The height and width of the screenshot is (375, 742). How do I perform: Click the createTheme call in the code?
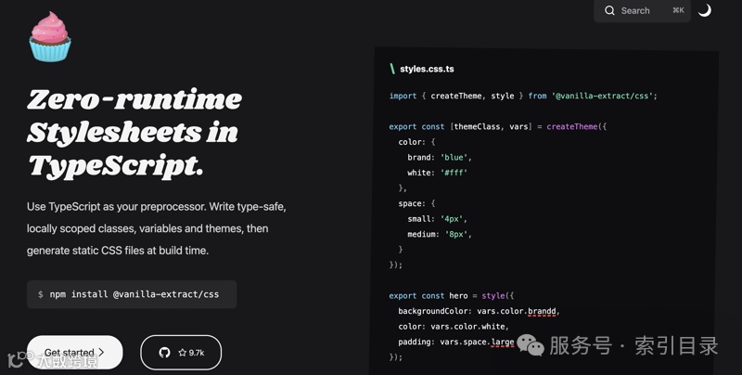(x=572, y=126)
